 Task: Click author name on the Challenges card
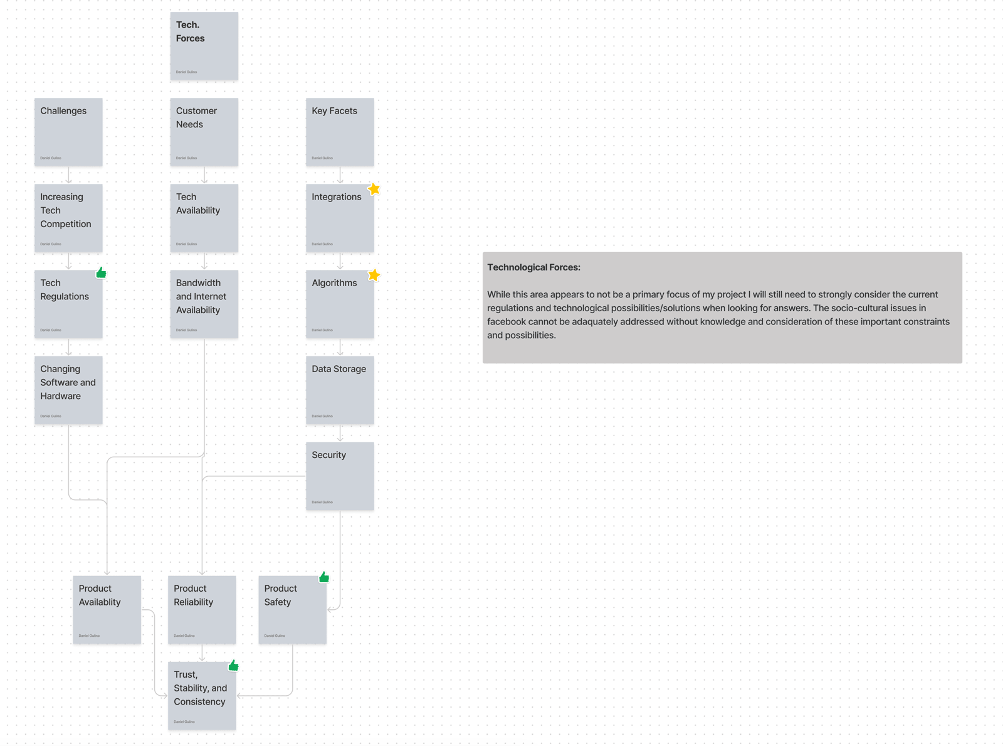coord(51,158)
